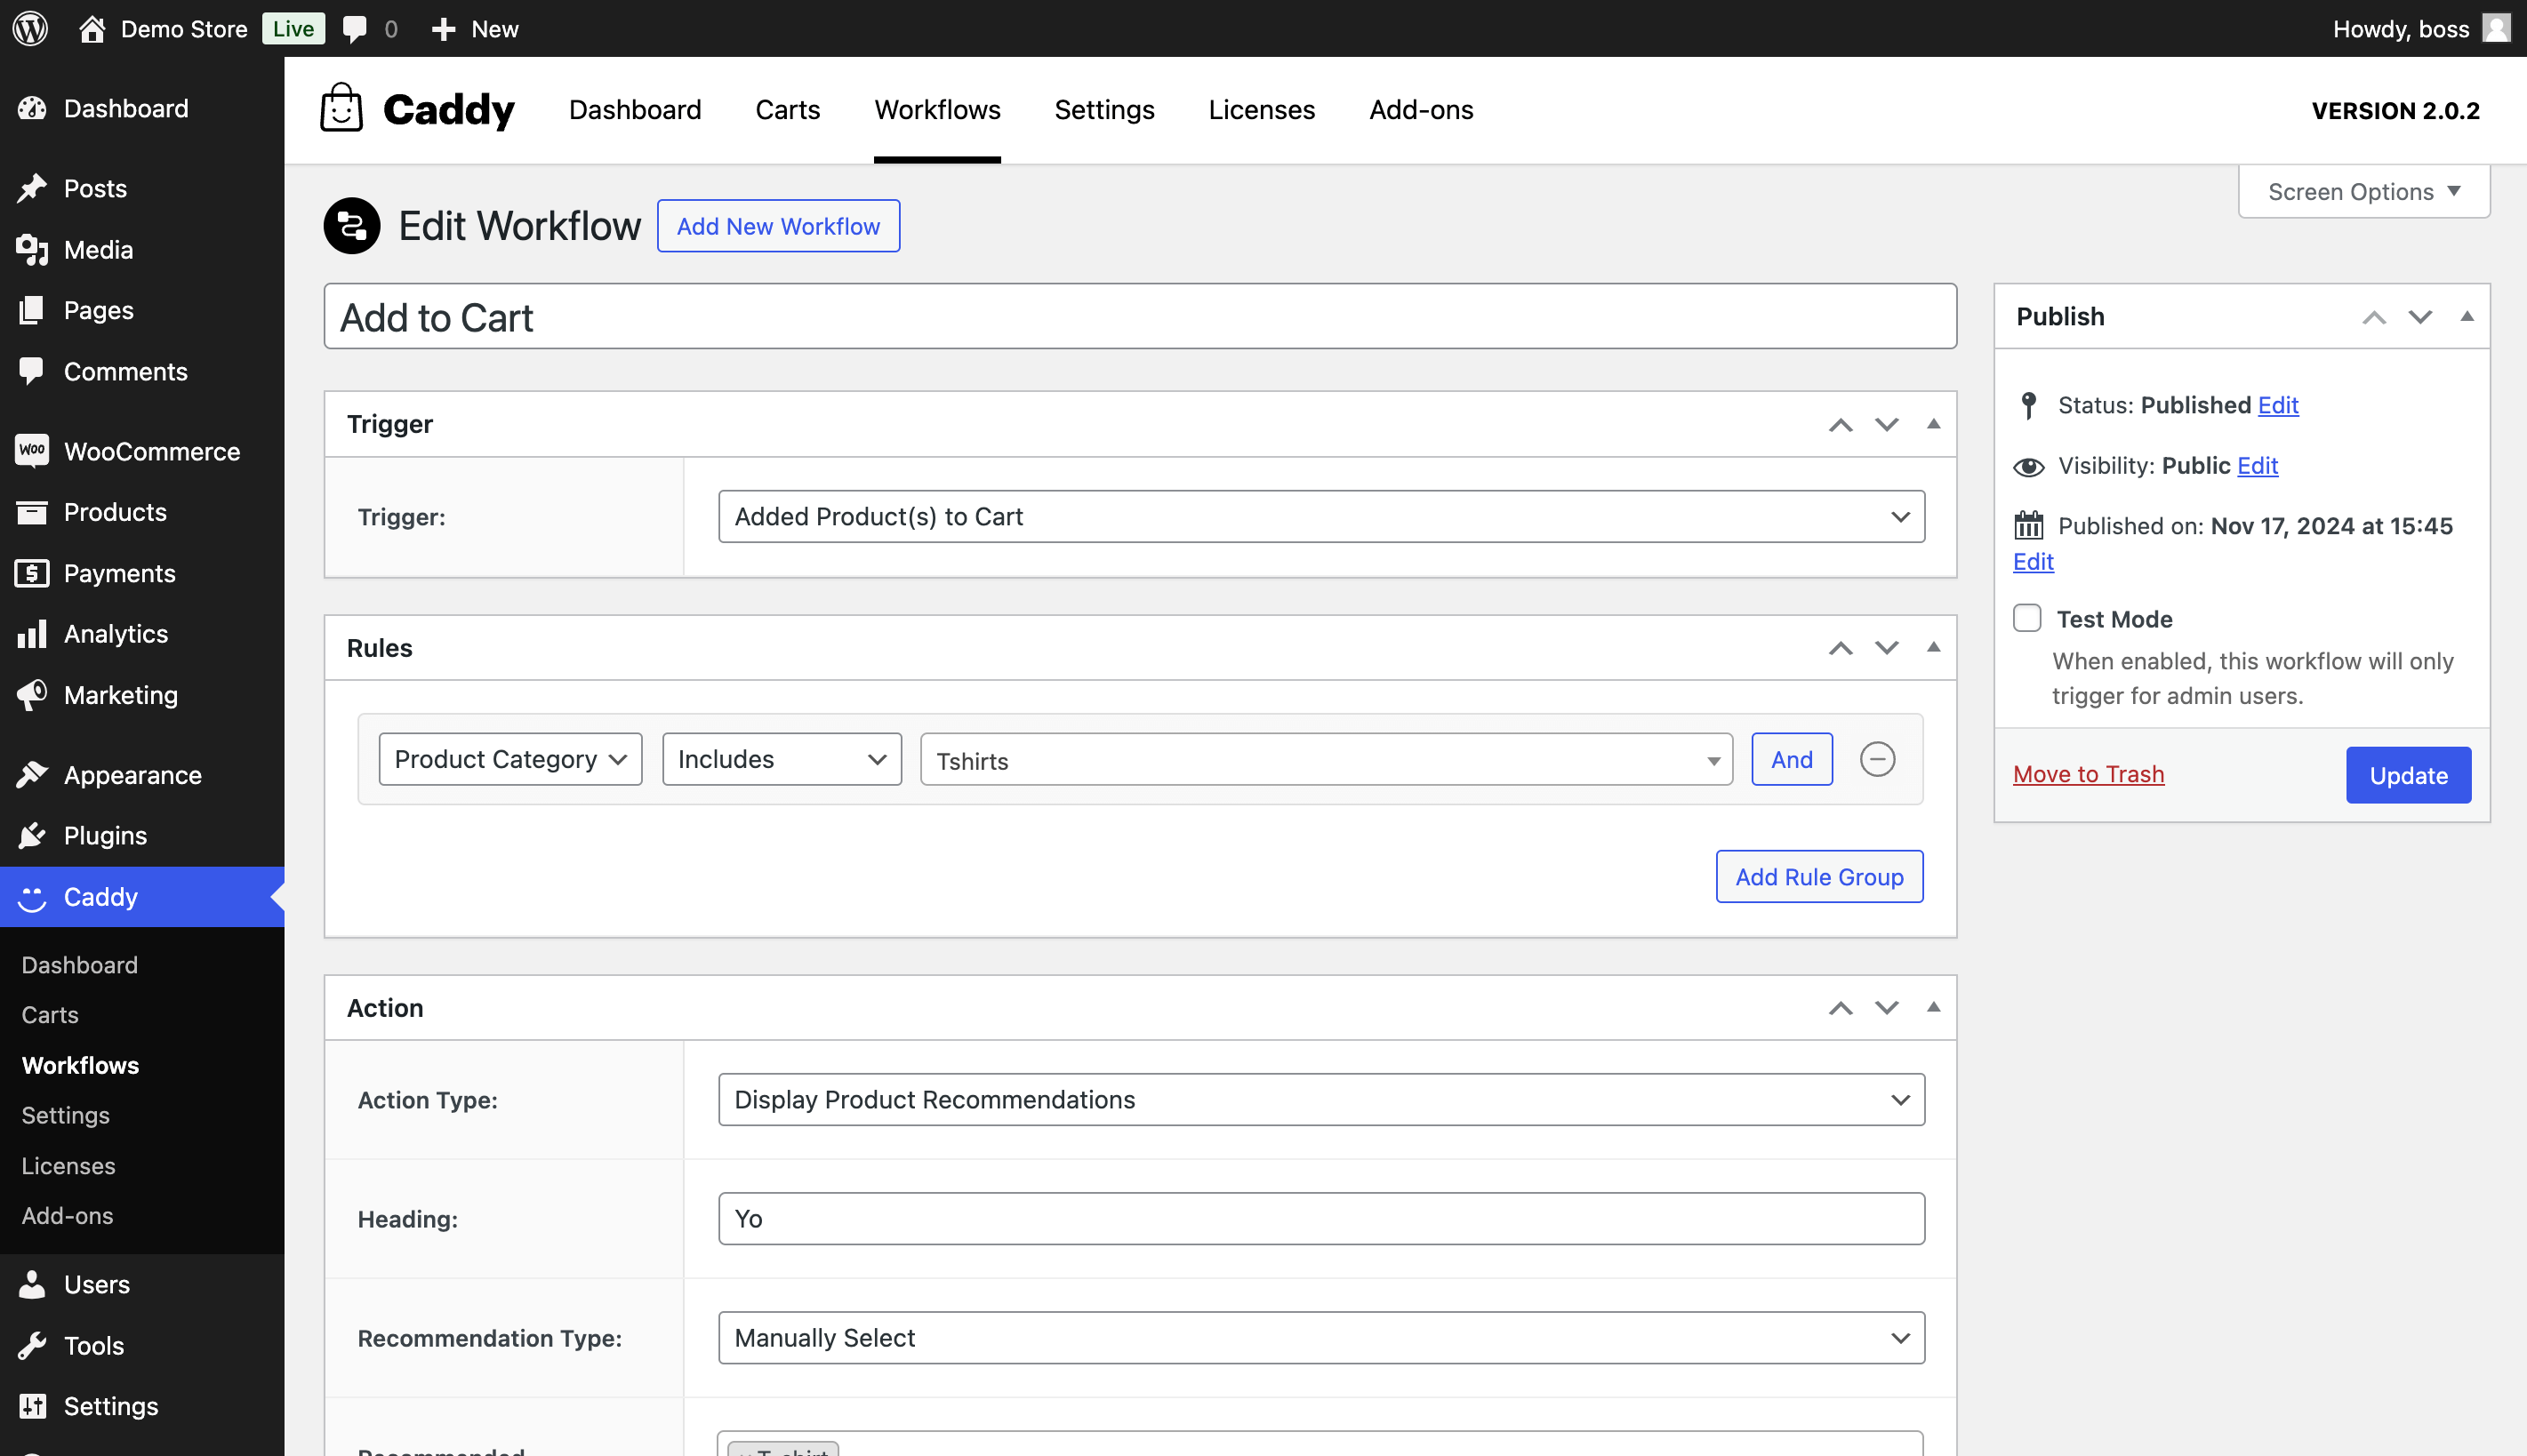Screen dimensions: 2527x1456
Task: Open Settings in the Caddy top navigation
Action: click(1104, 110)
